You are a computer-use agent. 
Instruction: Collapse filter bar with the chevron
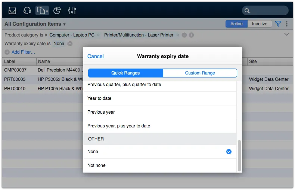tap(286, 34)
